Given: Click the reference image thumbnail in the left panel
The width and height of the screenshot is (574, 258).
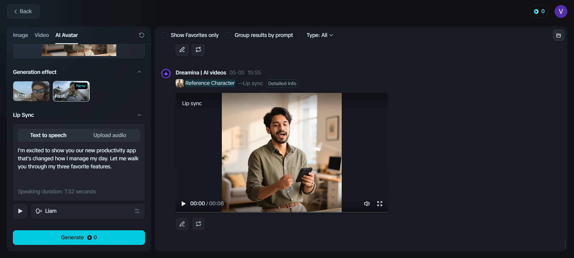Looking at the screenshot, I should pos(79,50).
